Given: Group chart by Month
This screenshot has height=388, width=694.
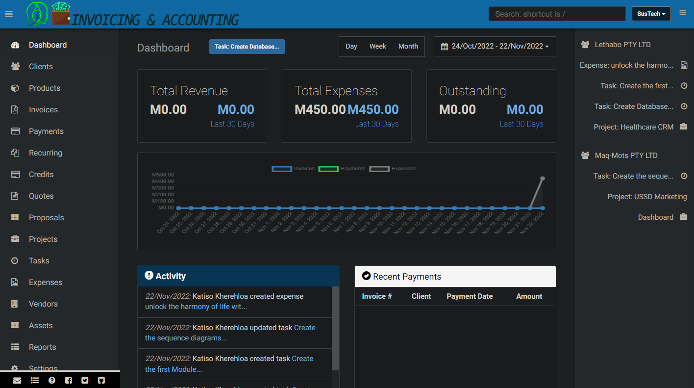Looking at the screenshot, I should [x=408, y=47].
